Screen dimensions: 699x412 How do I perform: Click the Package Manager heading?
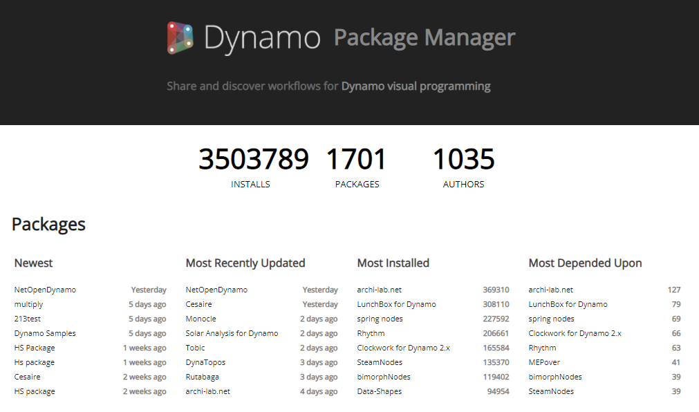pos(425,38)
